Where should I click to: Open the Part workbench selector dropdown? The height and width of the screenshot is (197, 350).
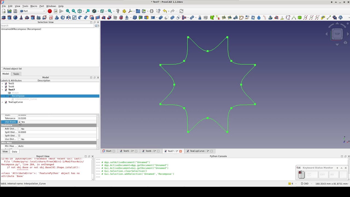click(x=33, y=11)
